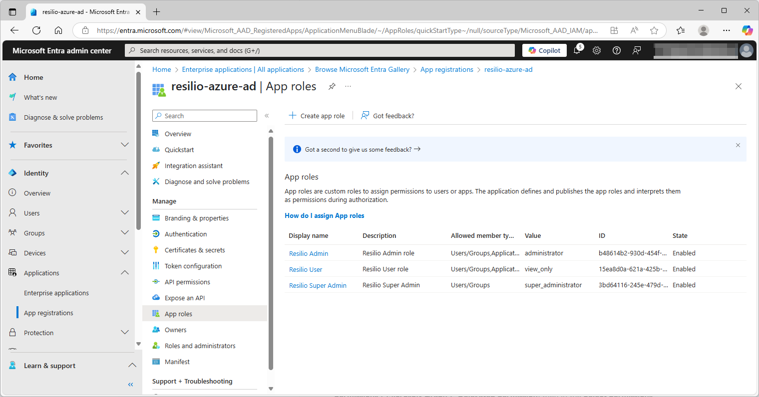Click the feedback person icon in top bar
The image size is (759, 397).
pyautogui.click(x=636, y=50)
